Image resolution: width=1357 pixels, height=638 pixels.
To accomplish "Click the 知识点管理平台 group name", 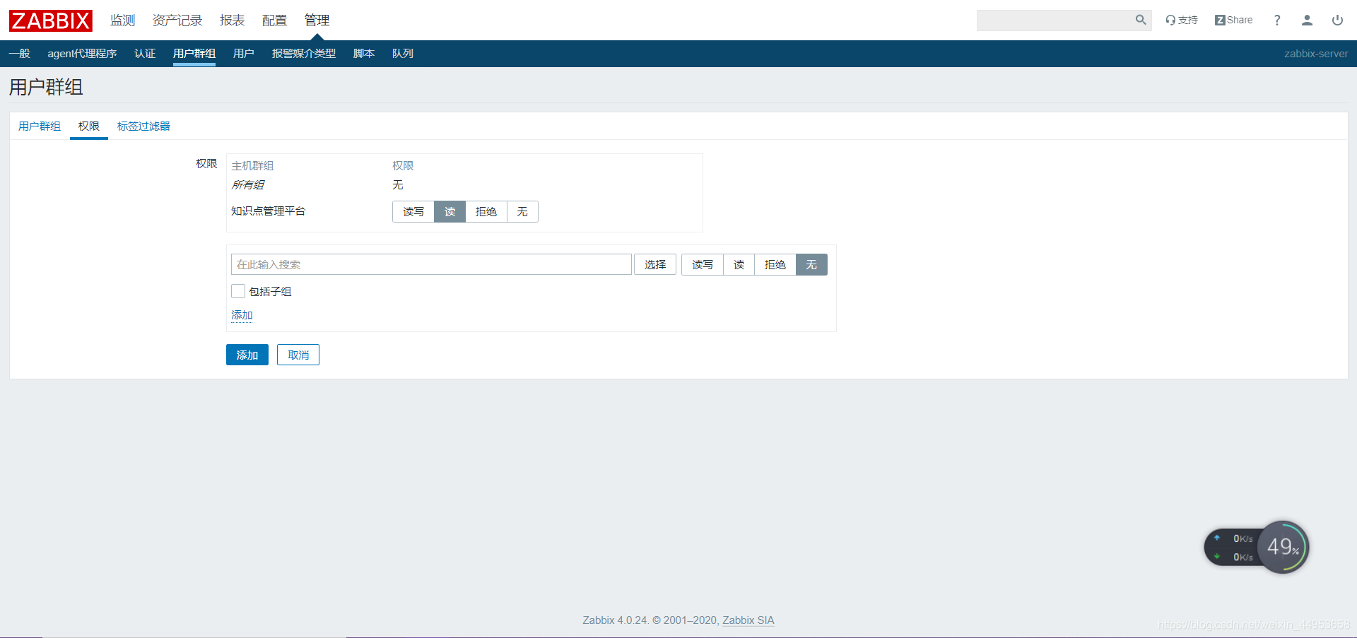I will [x=269, y=211].
